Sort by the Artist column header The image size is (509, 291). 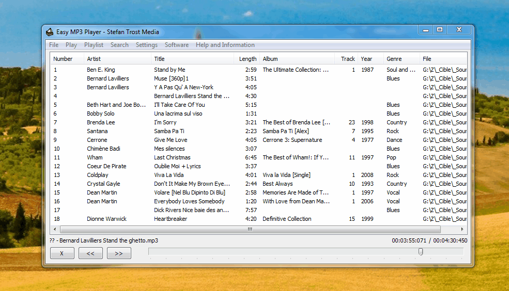click(x=117, y=59)
